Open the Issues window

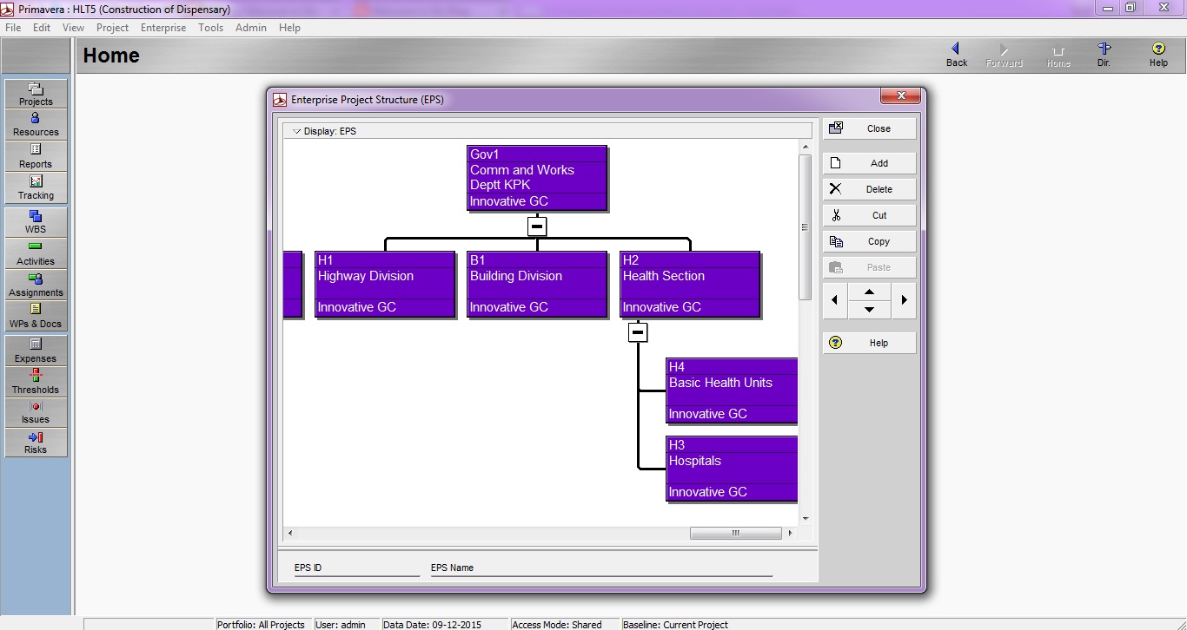coord(35,413)
